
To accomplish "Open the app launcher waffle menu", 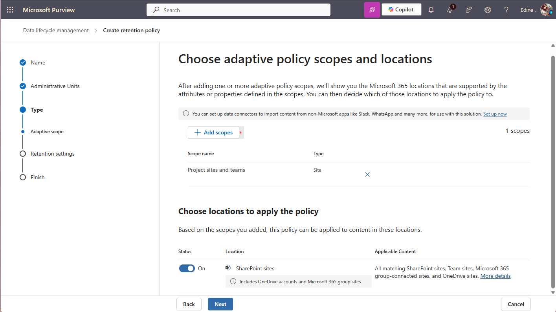I will click(x=10, y=10).
